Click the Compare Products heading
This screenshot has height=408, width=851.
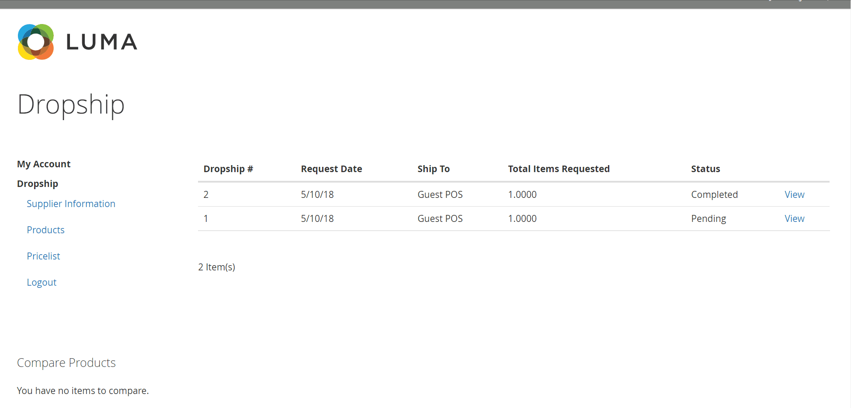66,363
